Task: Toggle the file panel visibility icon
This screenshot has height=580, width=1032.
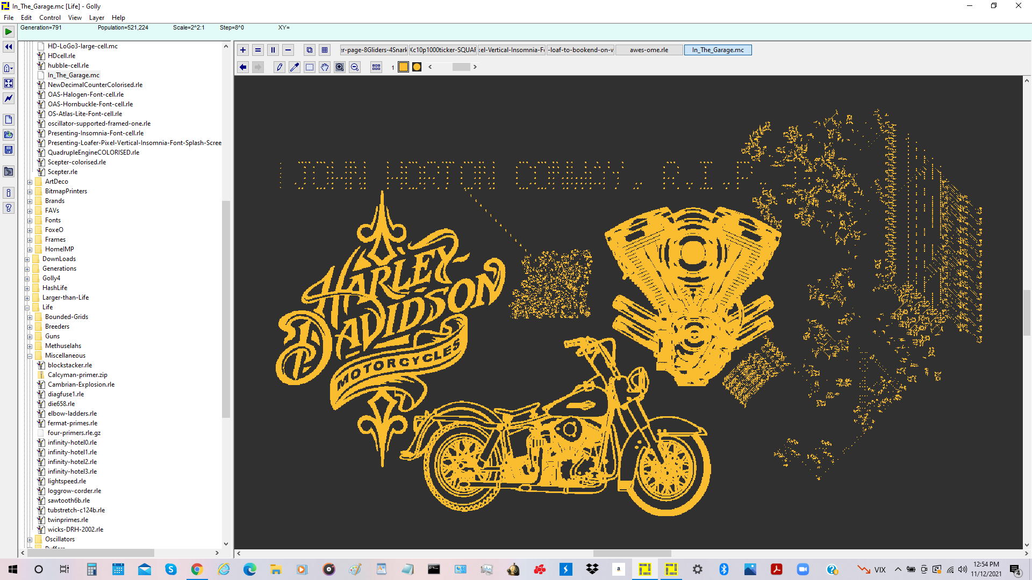Action: click(9, 171)
